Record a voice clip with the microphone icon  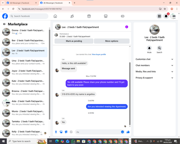point(56,132)
